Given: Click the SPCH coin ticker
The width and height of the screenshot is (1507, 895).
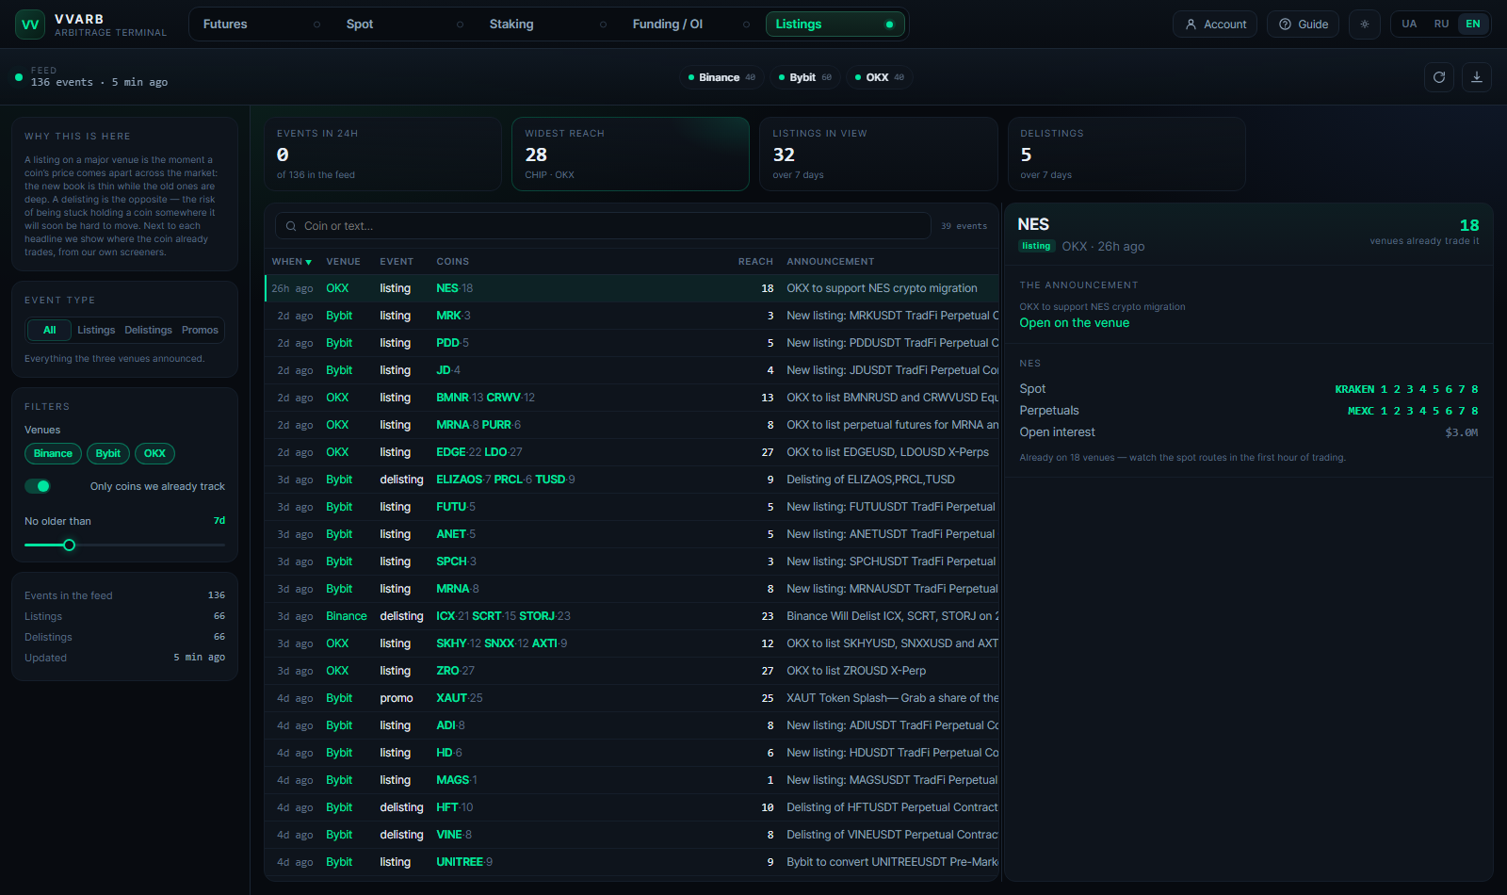Looking at the screenshot, I should click(x=451, y=561).
